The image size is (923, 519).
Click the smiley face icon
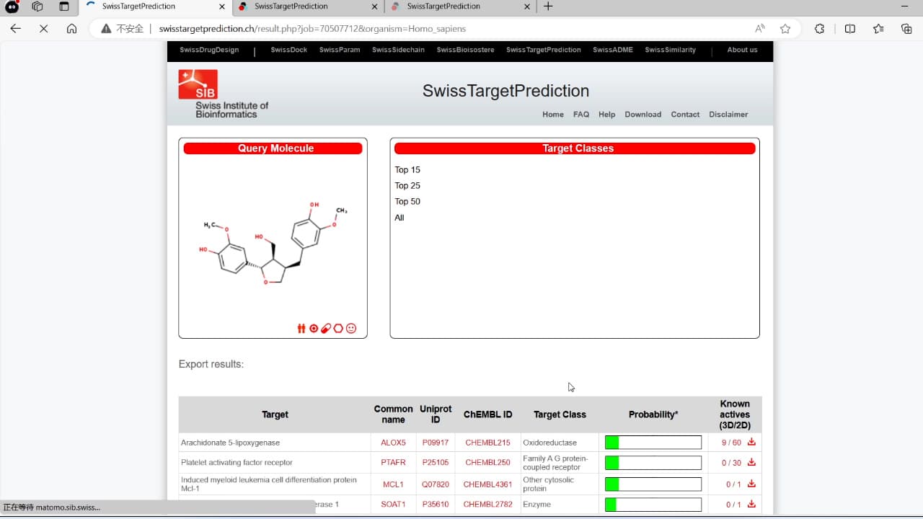click(351, 329)
